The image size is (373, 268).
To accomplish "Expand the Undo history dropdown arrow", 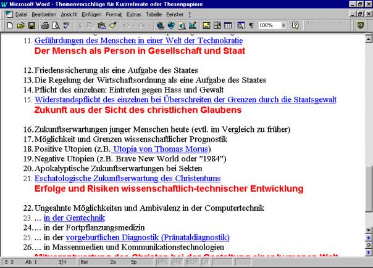I will pos(133,26).
